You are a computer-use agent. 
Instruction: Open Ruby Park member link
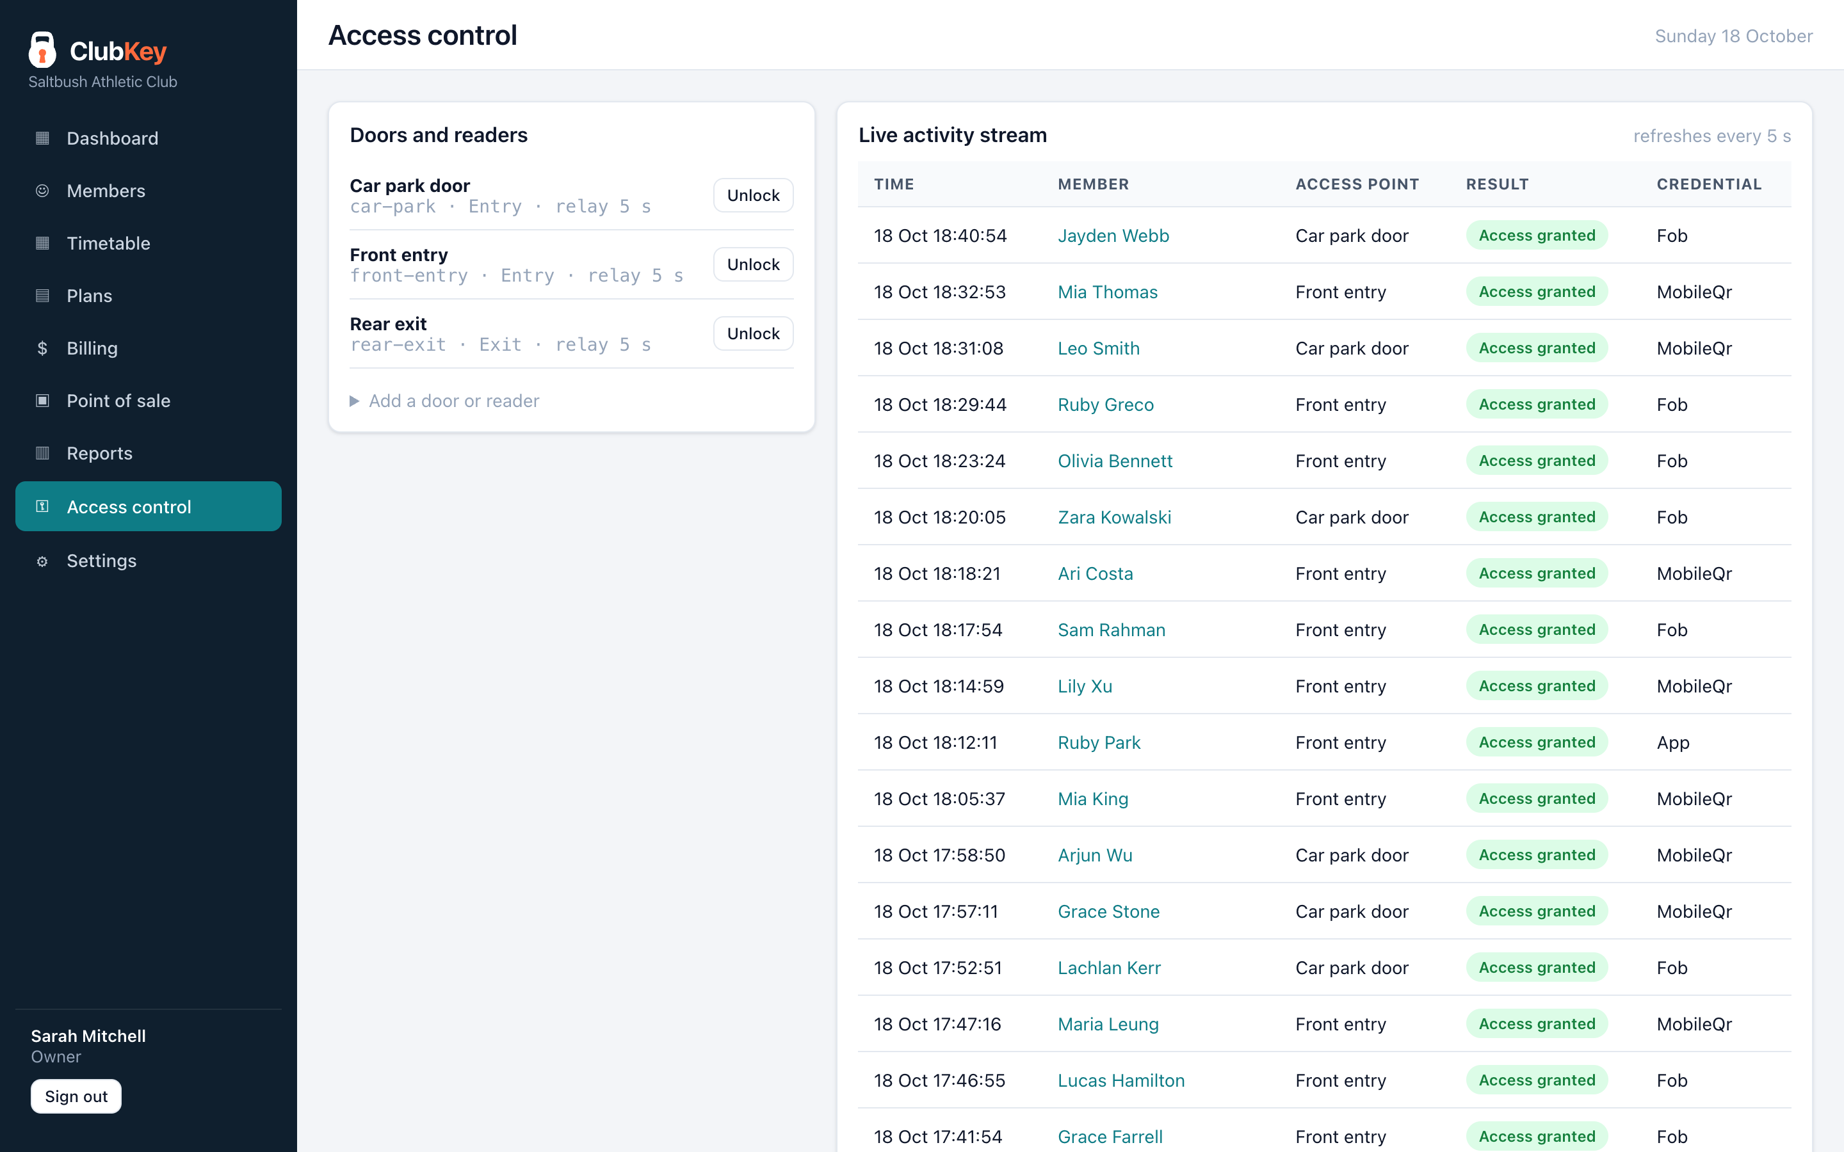[1099, 743]
